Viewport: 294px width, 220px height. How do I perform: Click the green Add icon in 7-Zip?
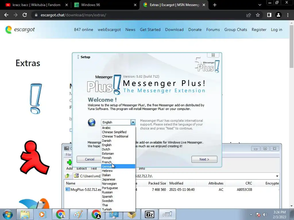[x=69, y=162]
